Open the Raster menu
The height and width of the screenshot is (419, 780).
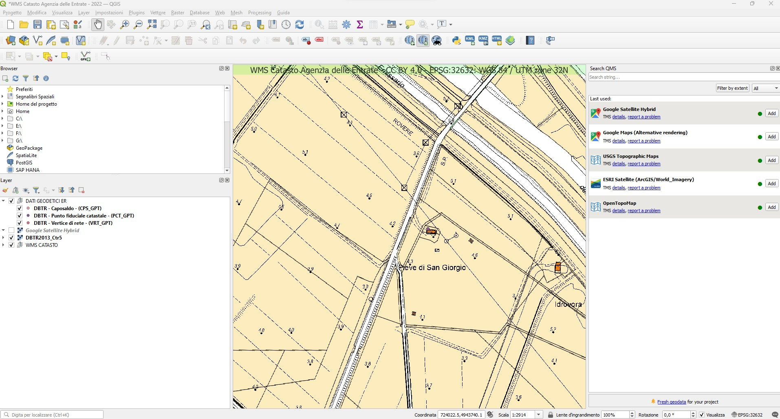(x=178, y=13)
